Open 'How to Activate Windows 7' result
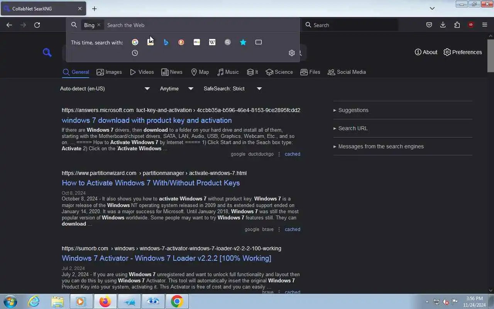The height and width of the screenshot is (309, 494). (x=151, y=183)
